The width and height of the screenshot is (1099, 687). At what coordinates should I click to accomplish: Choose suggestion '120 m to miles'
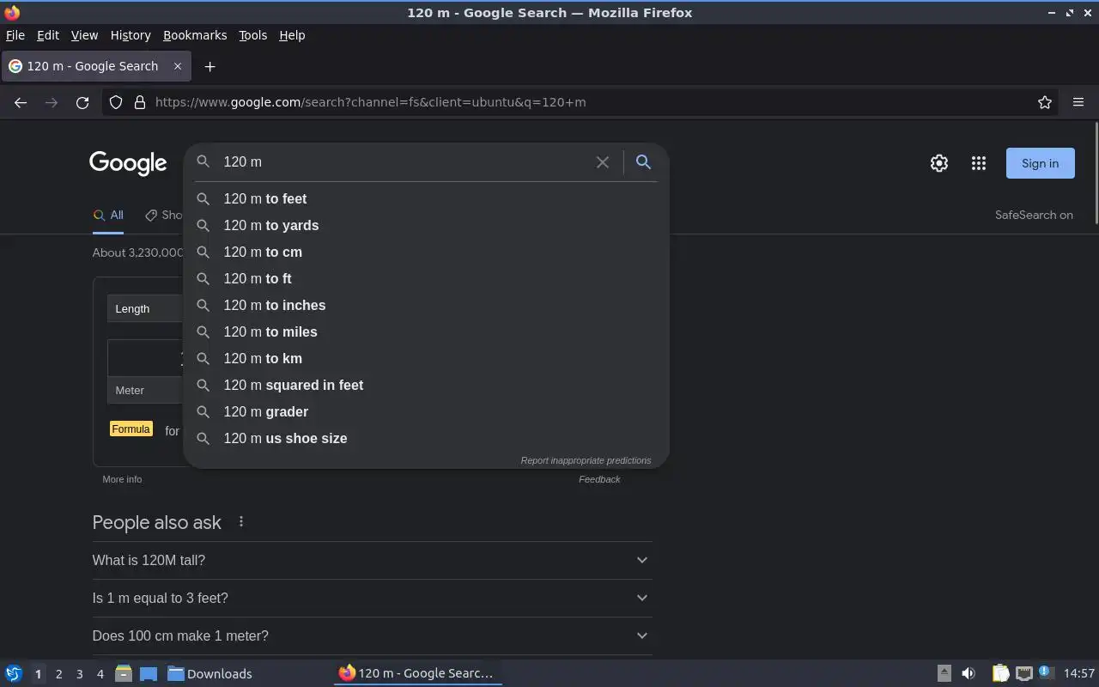pos(426,331)
